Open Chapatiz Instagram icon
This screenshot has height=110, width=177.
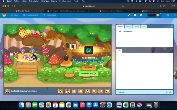135,15
